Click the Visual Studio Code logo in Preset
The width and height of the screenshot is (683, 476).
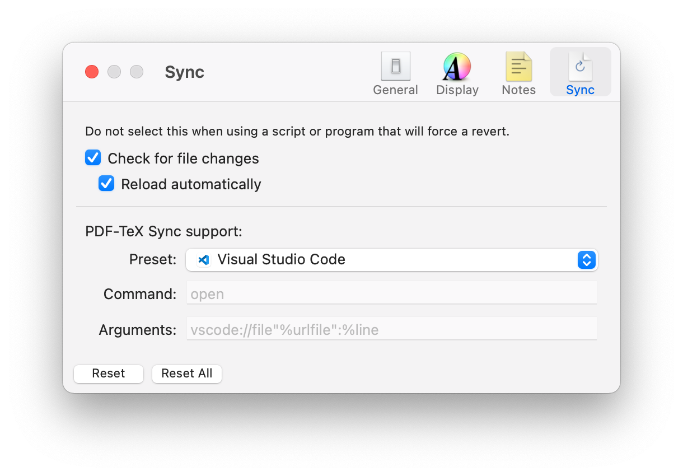204,260
